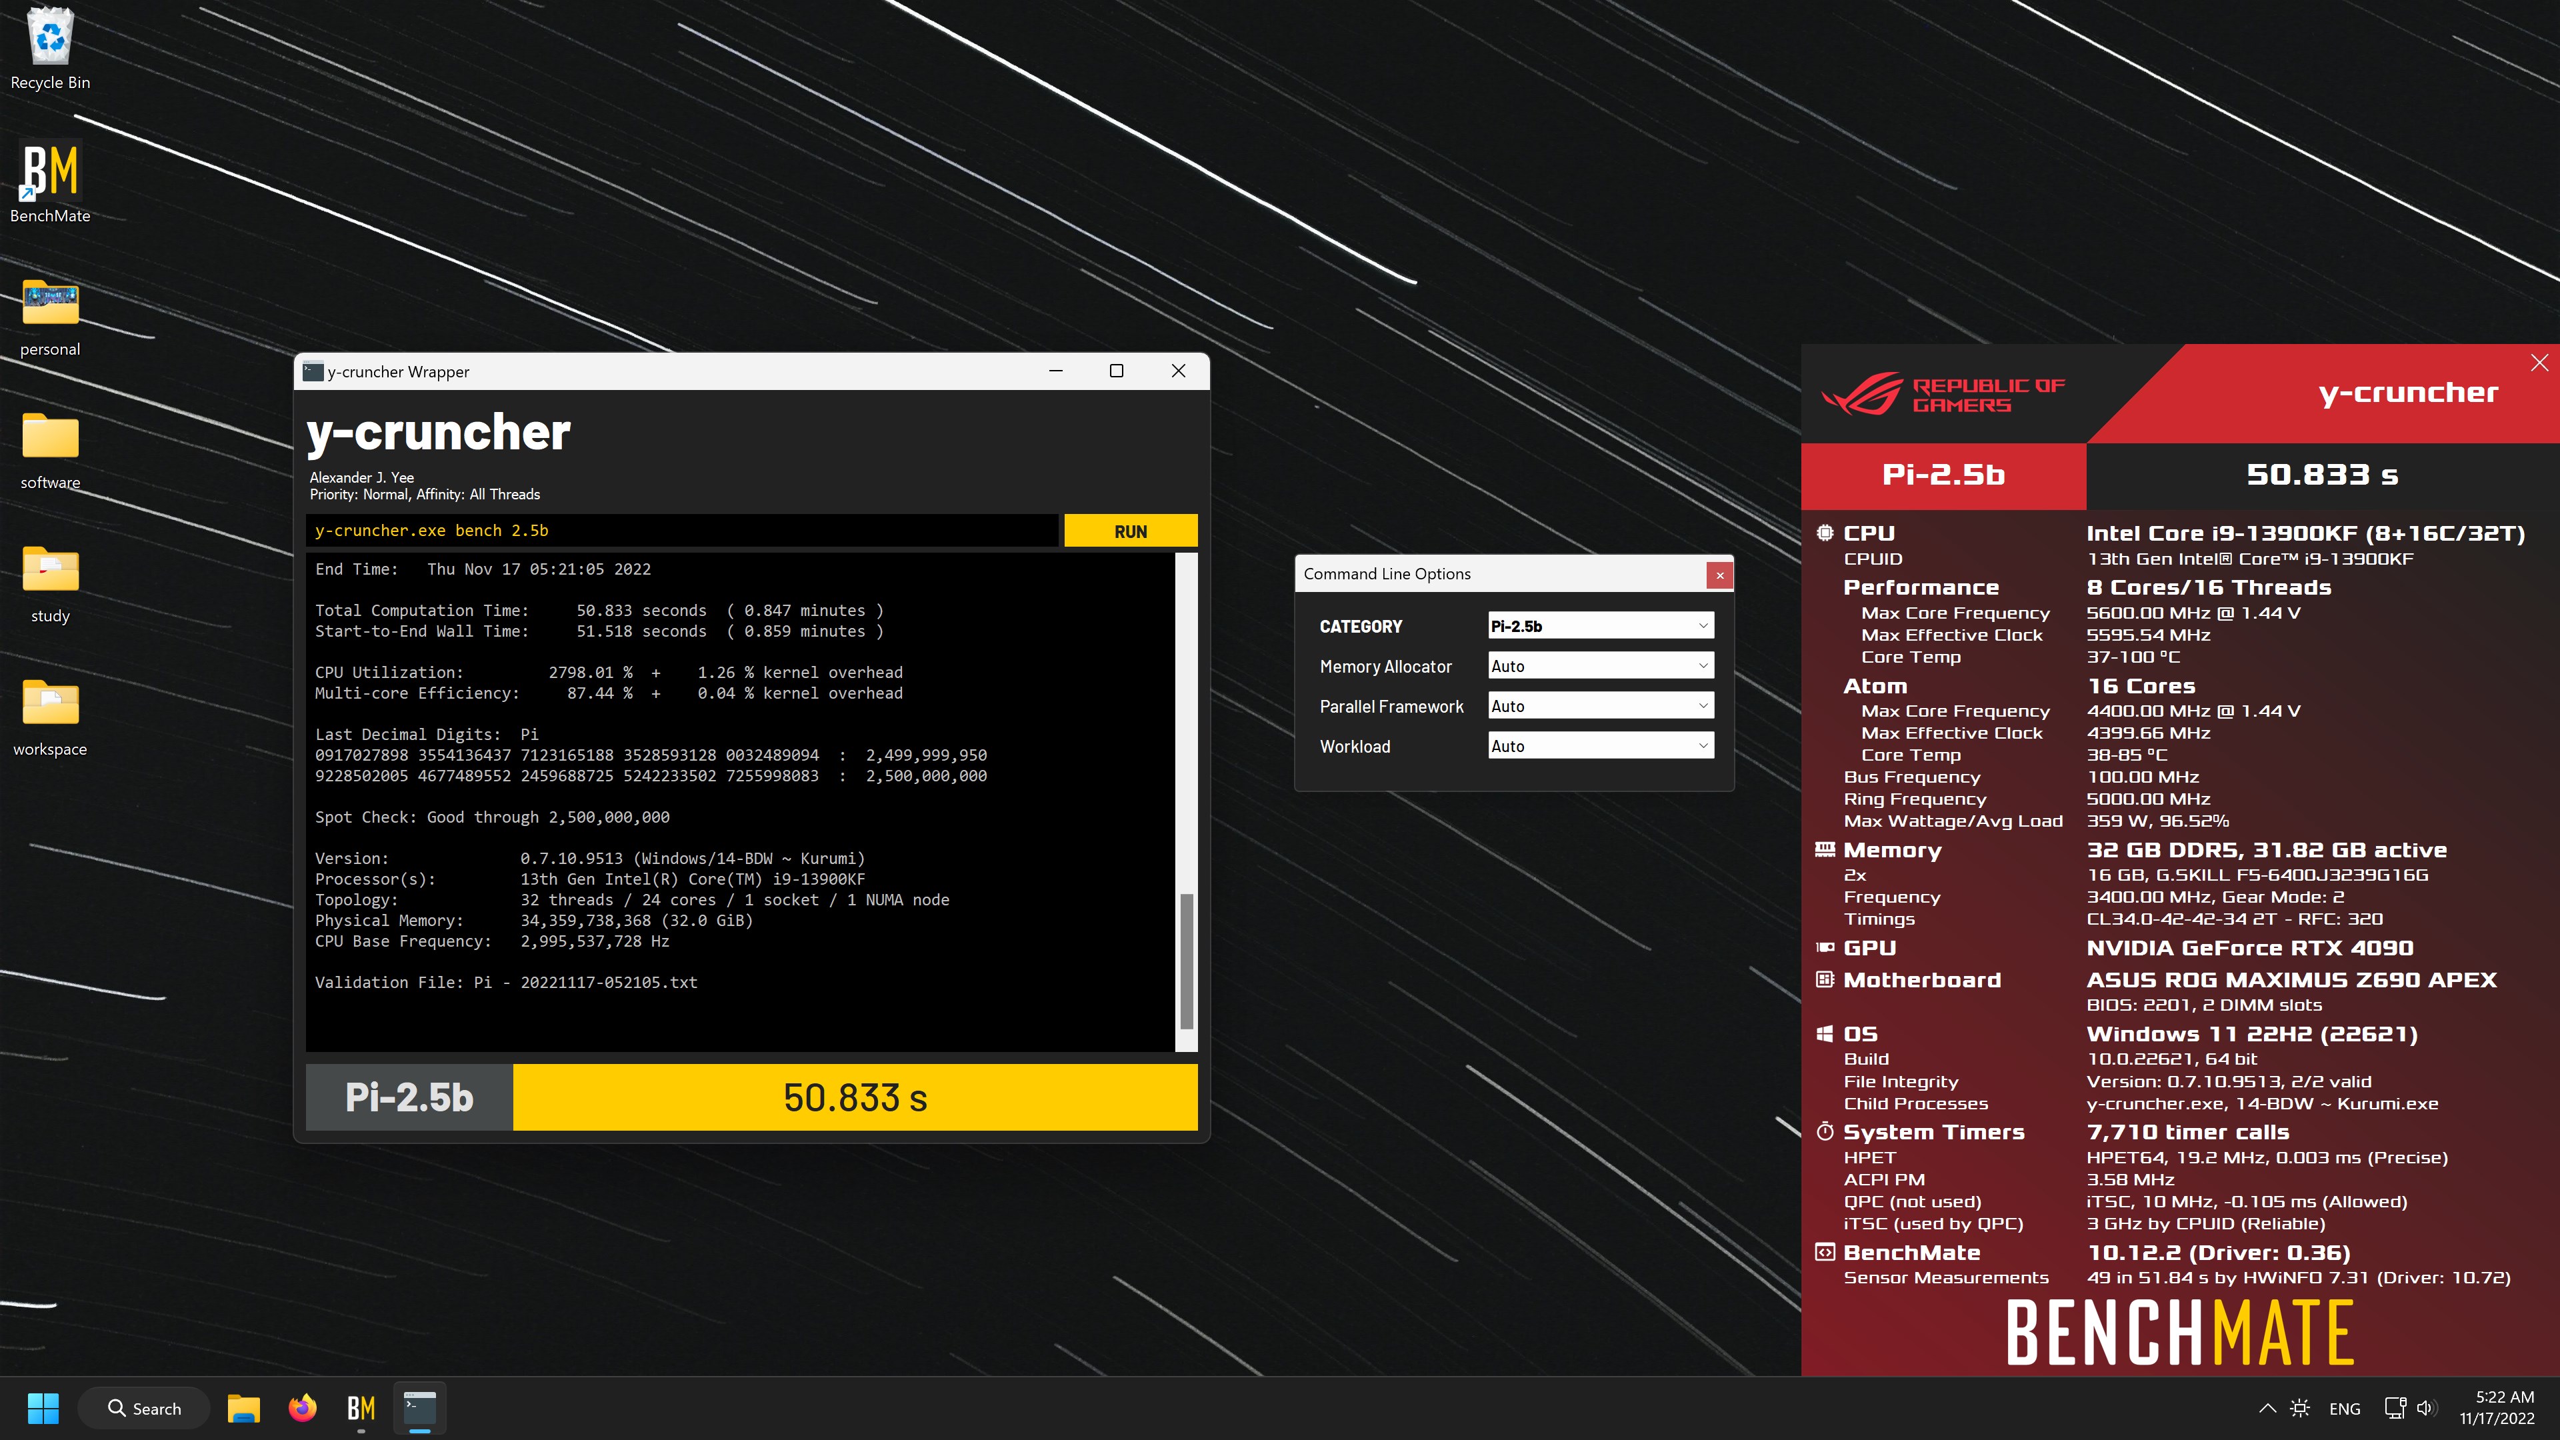The width and height of the screenshot is (2560, 1440).
Task: Click the System Timers clock icon
Action: coord(1825,1131)
